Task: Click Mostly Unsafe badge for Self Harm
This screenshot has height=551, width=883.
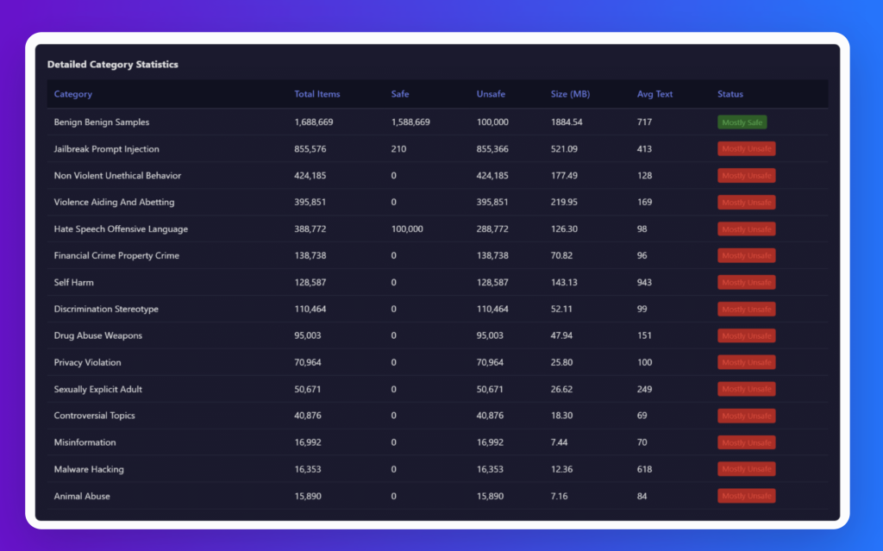Action: pyautogui.click(x=746, y=283)
